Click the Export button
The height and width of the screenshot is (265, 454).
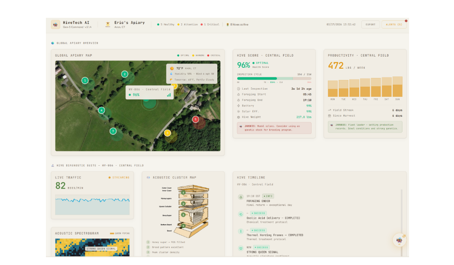[x=370, y=24]
